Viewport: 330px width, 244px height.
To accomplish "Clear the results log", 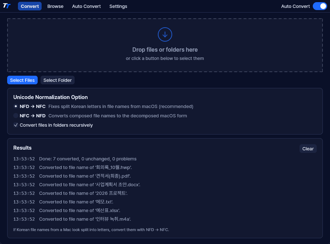I will [308, 149].
